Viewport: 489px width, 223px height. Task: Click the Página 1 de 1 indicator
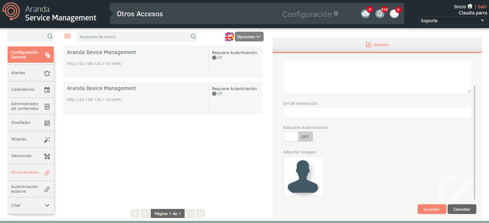pos(168,214)
